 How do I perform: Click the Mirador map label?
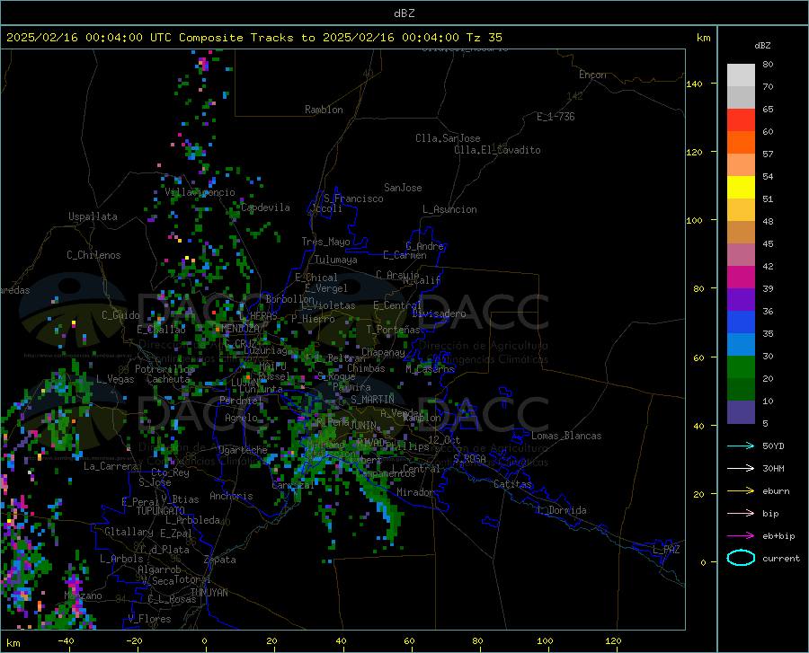point(414,492)
